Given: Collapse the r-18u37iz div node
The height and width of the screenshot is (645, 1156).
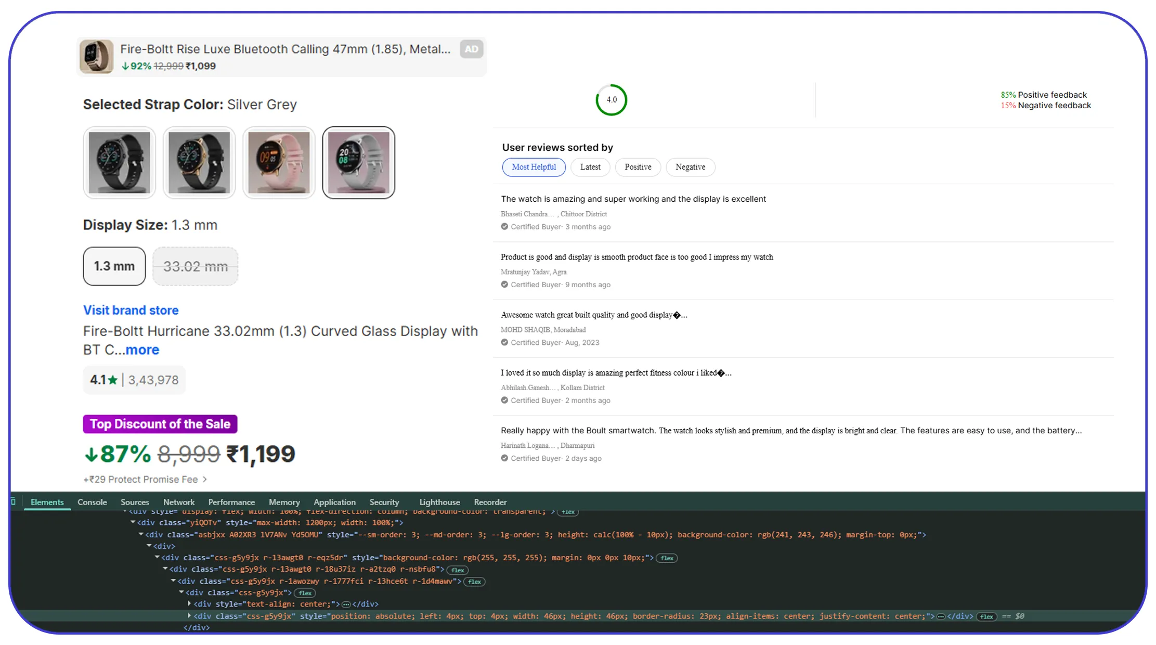Looking at the screenshot, I should pyautogui.click(x=165, y=569).
